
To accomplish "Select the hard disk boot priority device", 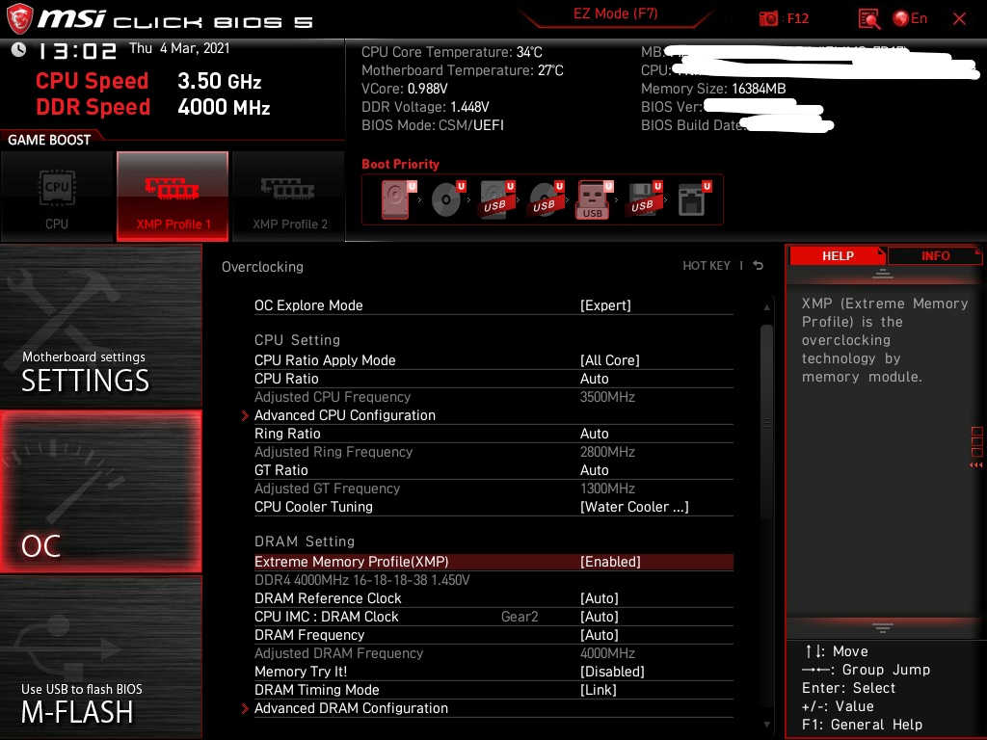I will [x=398, y=199].
